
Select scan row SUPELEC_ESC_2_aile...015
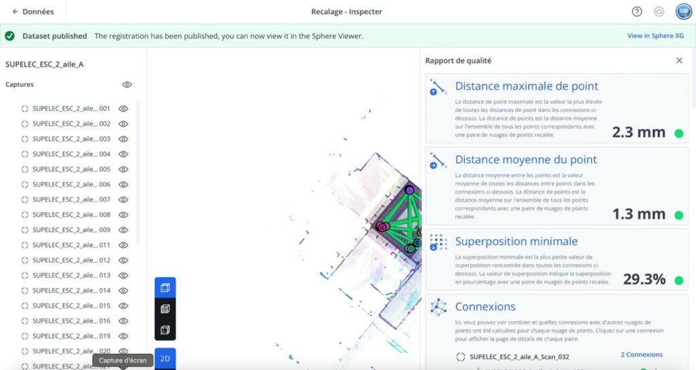[x=71, y=306]
